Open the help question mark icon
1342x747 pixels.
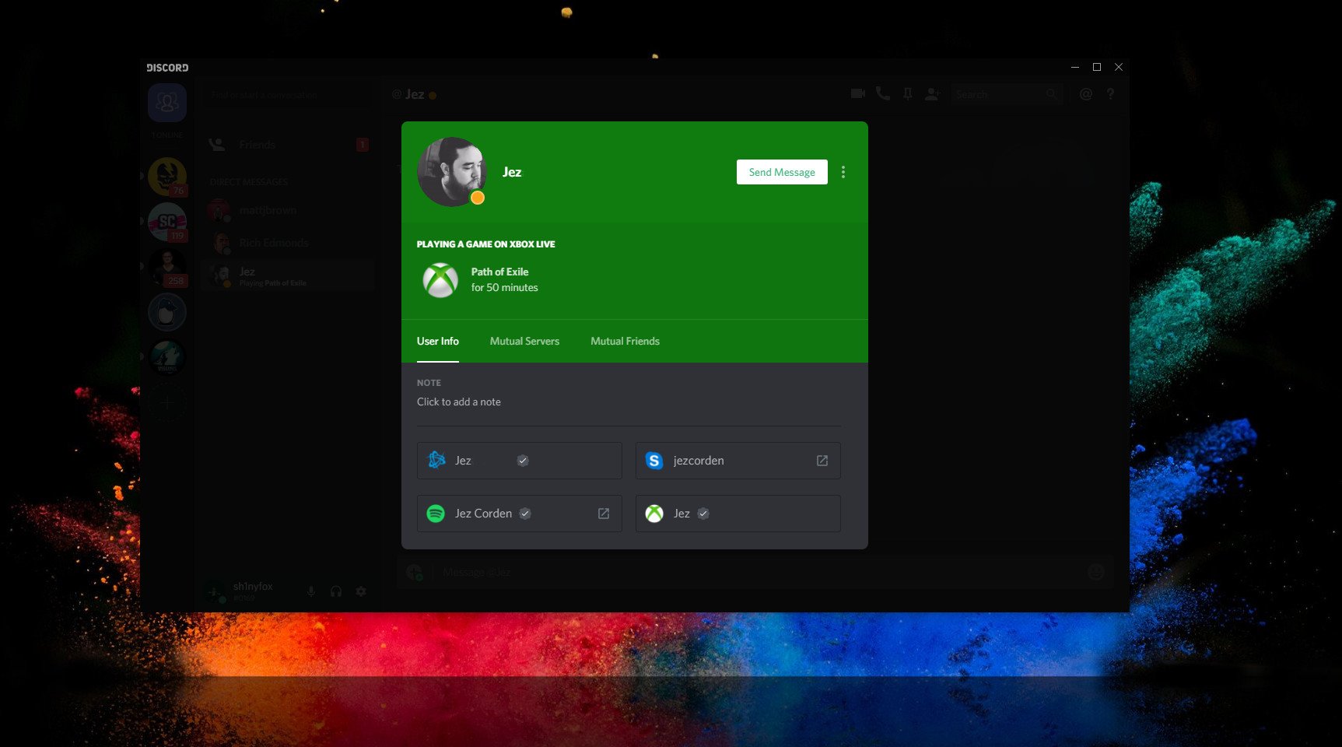[1110, 94]
